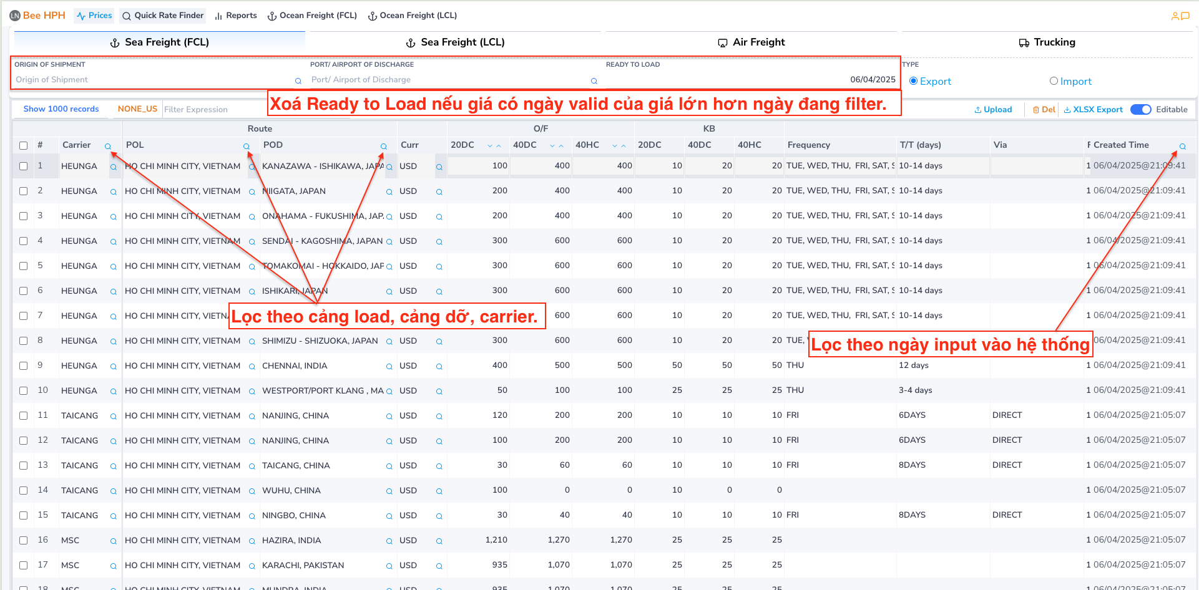This screenshot has width=1199, height=590.
Task: Disable the Editable toggle
Action: pos(1141,109)
